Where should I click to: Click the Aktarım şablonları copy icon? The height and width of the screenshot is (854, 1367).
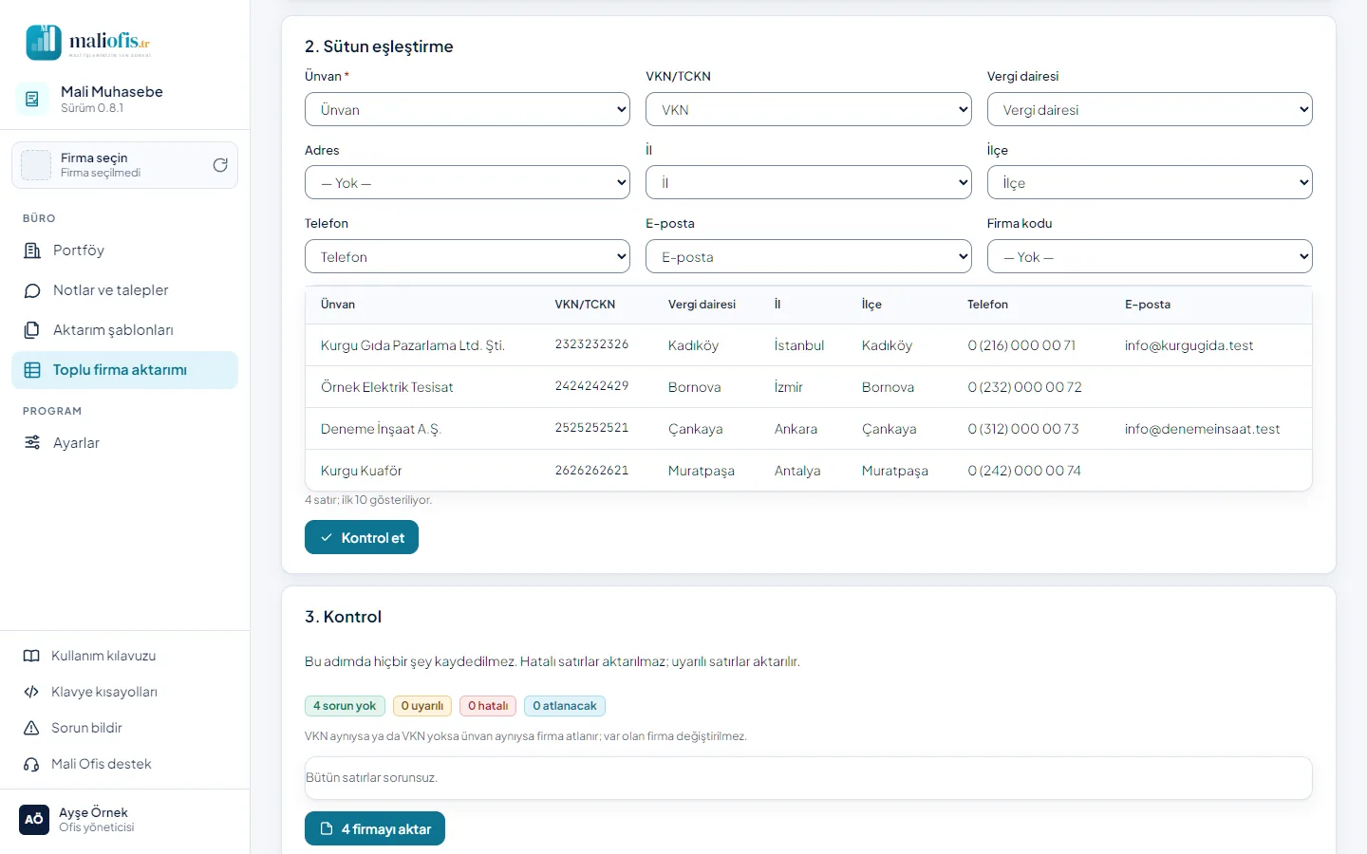pos(32,330)
